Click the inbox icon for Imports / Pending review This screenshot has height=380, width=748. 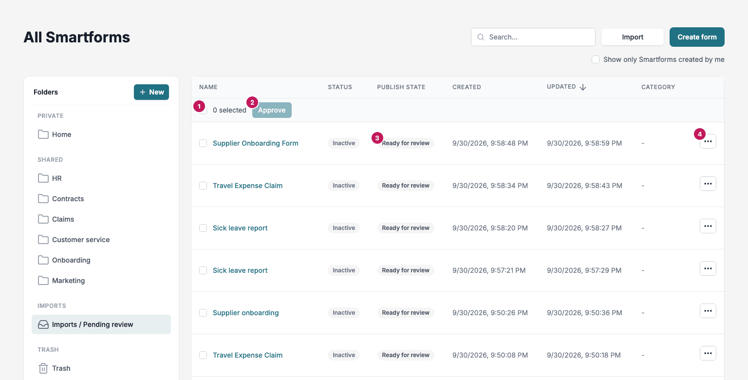tap(43, 324)
